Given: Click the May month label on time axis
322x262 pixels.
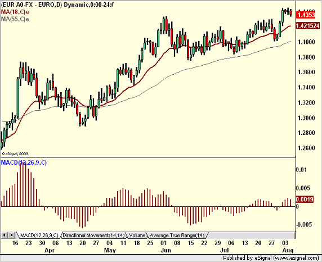Looking at the screenshot, I should (110, 250).
